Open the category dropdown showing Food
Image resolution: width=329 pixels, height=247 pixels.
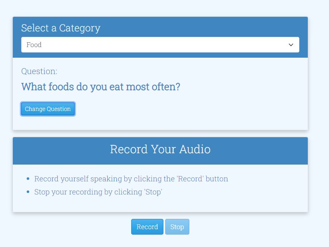pos(160,45)
